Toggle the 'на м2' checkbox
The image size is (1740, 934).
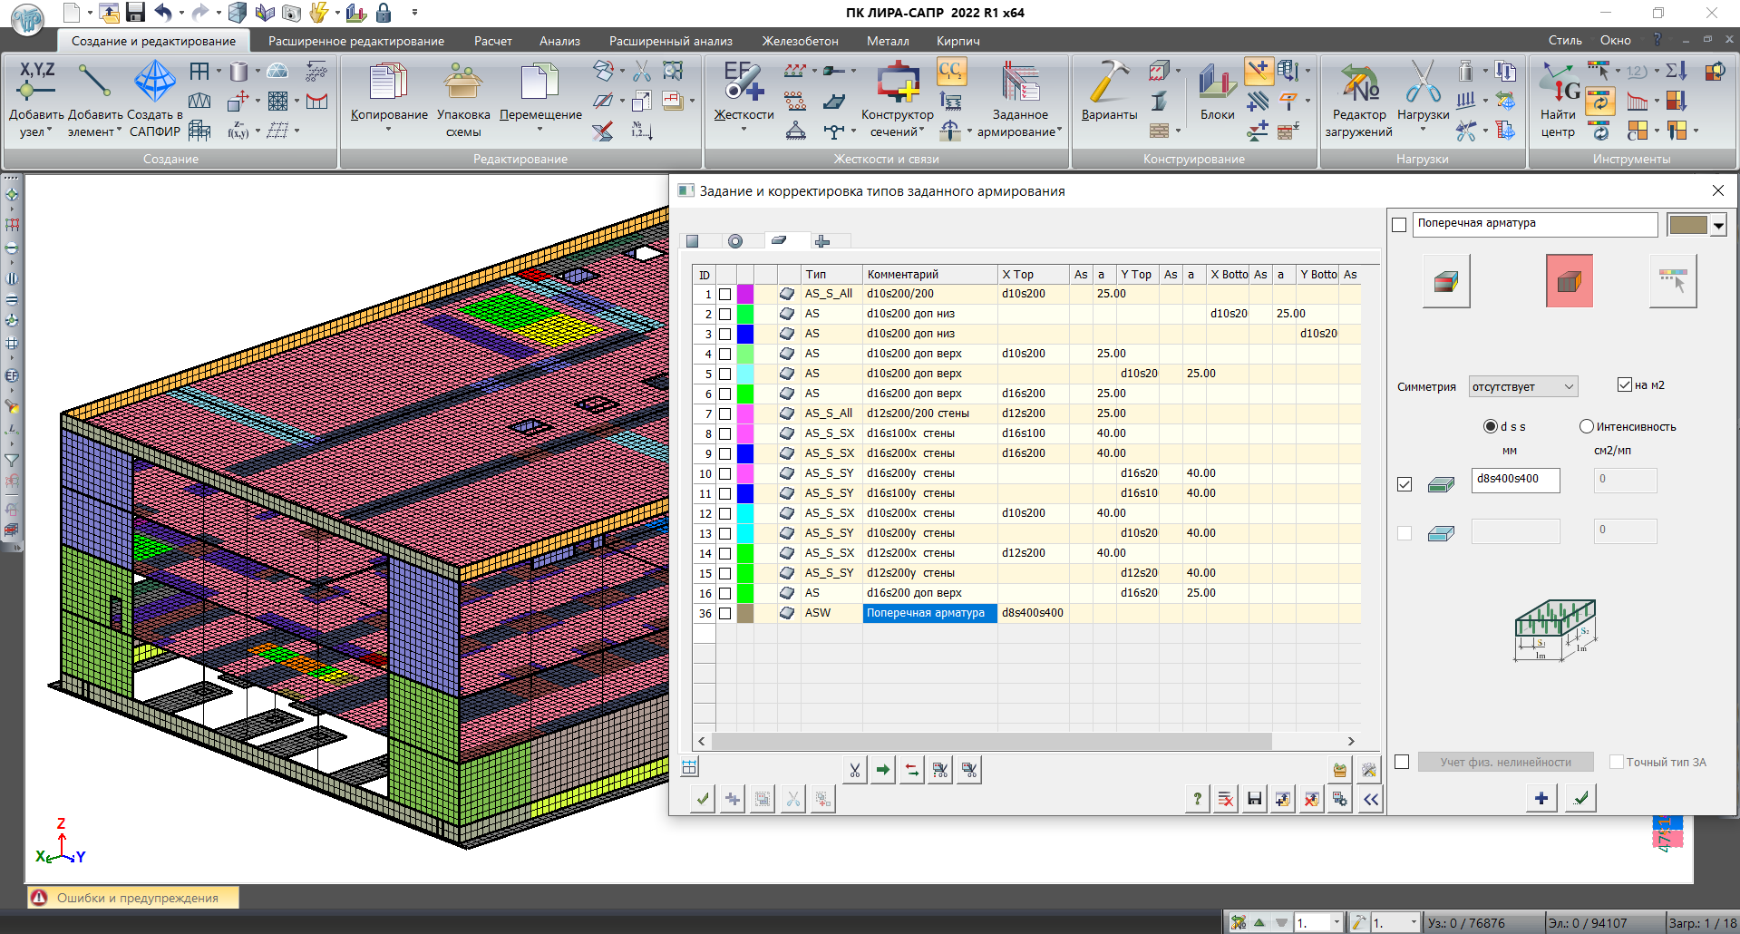click(1625, 385)
